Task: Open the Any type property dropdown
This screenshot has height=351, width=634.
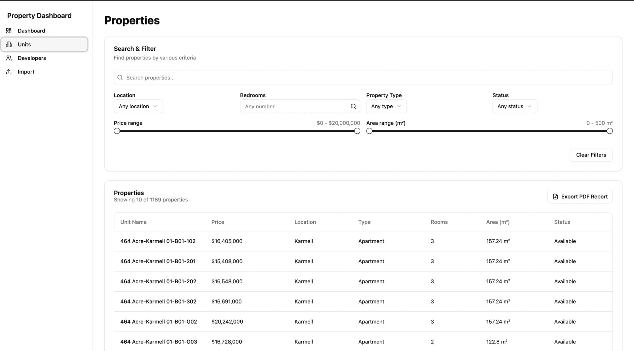Action: (x=386, y=106)
